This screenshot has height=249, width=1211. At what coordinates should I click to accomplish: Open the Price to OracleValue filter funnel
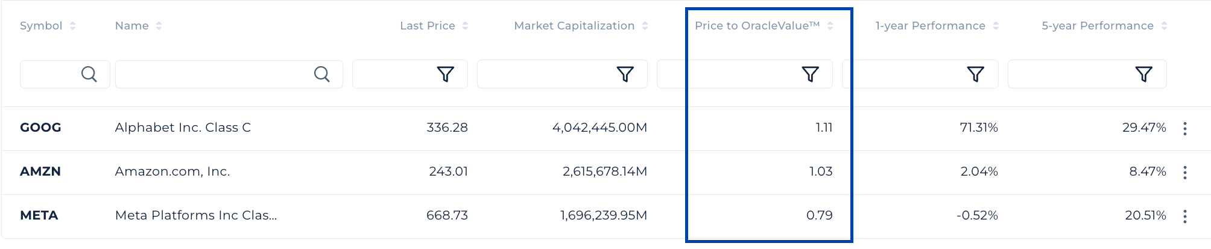[x=810, y=74]
